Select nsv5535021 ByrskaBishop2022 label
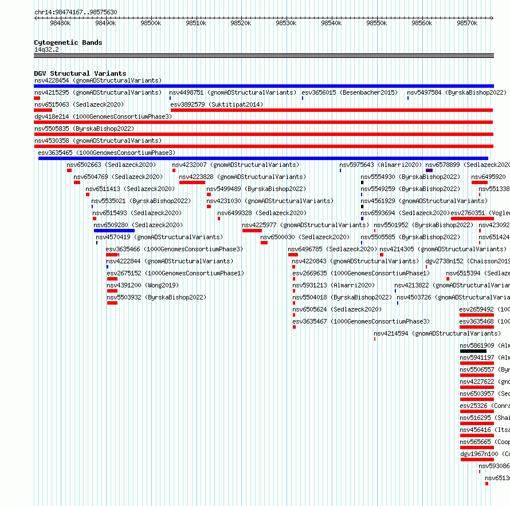 click(141, 201)
